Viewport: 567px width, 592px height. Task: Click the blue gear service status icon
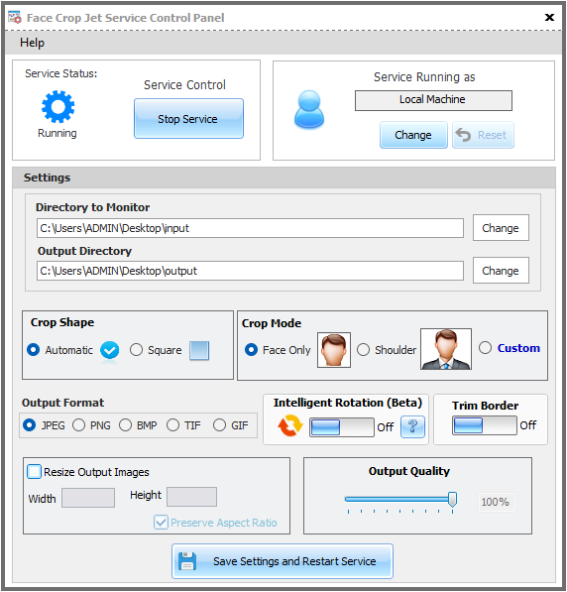57,106
